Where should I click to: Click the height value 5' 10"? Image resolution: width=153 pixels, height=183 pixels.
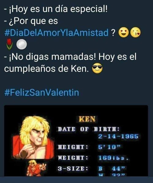pyautogui.click(x=109, y=147)
